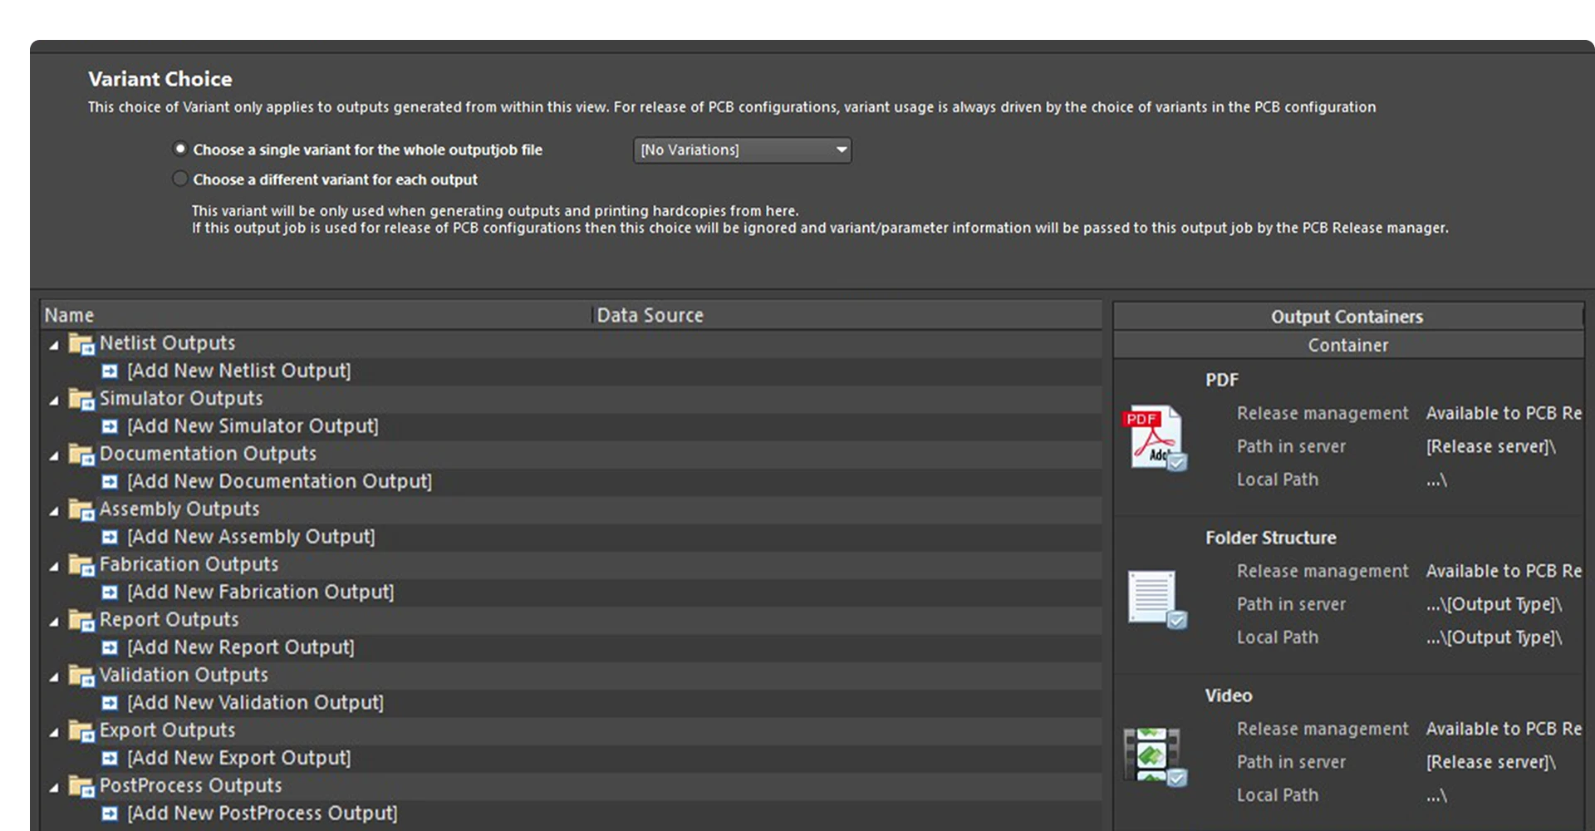The width and height of the screenshot is (1595, 831).
Task: Add a new export output
Action: (x=238, y=758)
